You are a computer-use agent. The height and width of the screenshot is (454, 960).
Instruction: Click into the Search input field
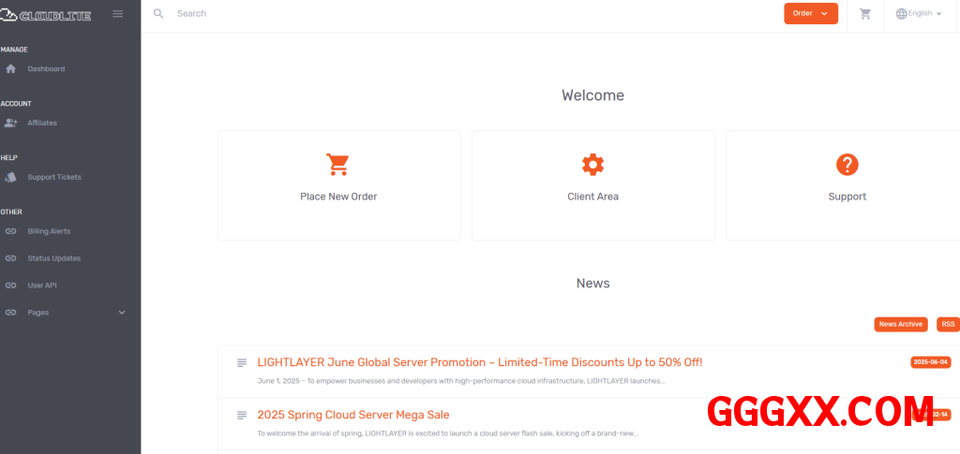(x=375, y=14)
